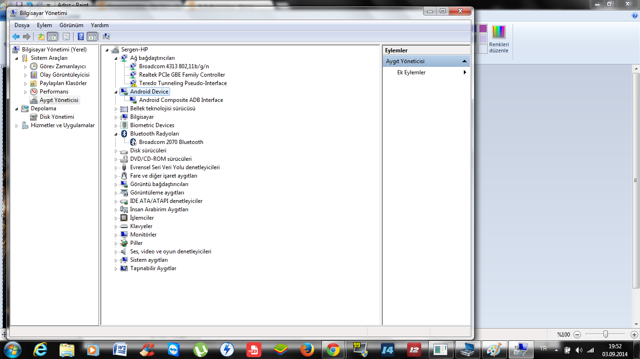This screenshot has height=359, width=640.
Task: Click the Biometric Devices fingerprint icon
Action: pos(124,125)
